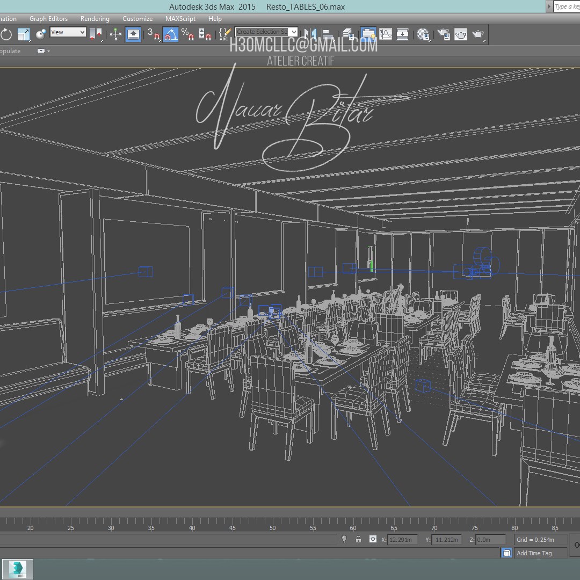Toggle Selection Lock padlock
This screenshot has height=580, width=580.
pos(358,539)
